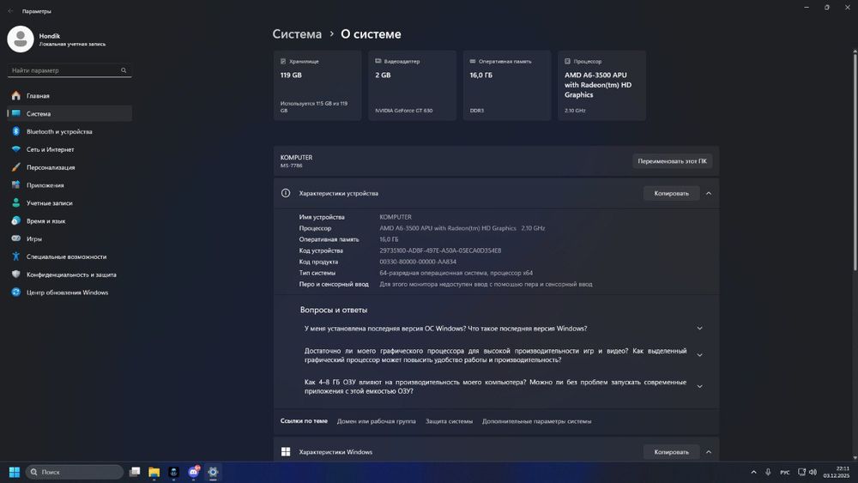Copy Windows specs with lower Копировать button
858x483 pixels.
pos(672,452)
